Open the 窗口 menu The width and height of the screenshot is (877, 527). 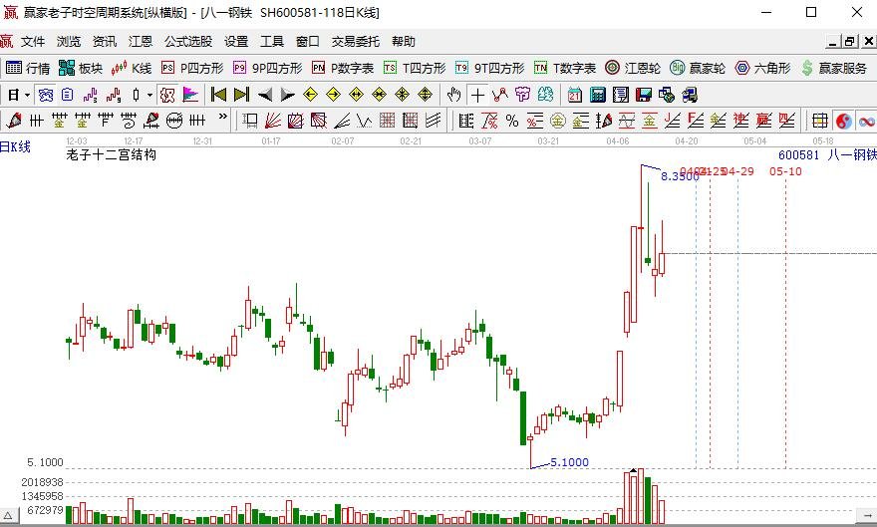308,42
